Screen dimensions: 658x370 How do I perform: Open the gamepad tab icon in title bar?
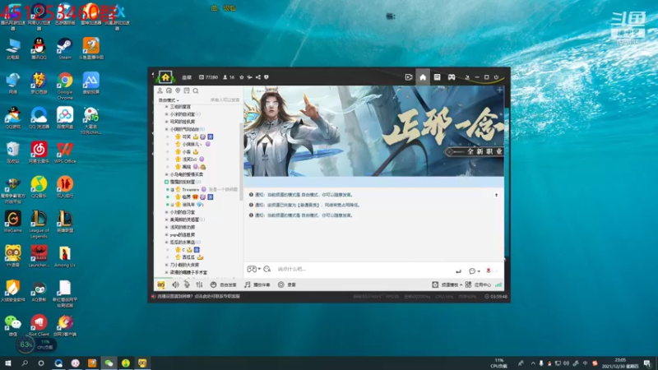pos(452,77)
